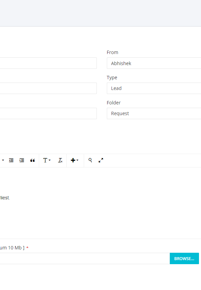Click the file path field beside Browse
Image resolution: width=201 pixels, height=290 pixels.
click(85, 258)
